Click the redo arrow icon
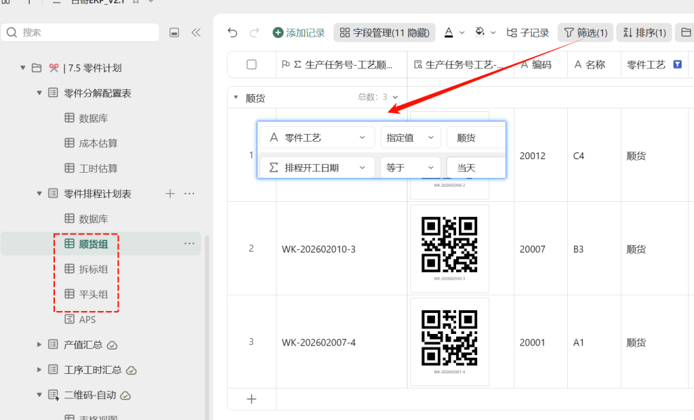 [254, 33]
